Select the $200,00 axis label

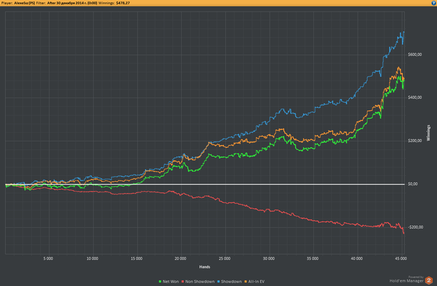click(415, 141)
